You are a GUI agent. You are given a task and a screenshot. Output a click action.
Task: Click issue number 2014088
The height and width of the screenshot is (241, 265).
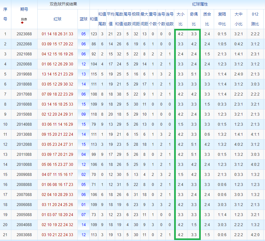click(24, 124)
